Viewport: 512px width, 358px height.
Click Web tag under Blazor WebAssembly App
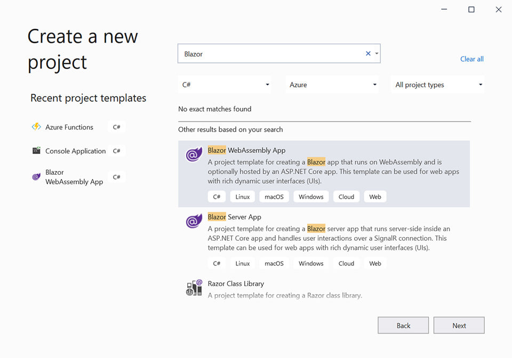coord(375,197)
